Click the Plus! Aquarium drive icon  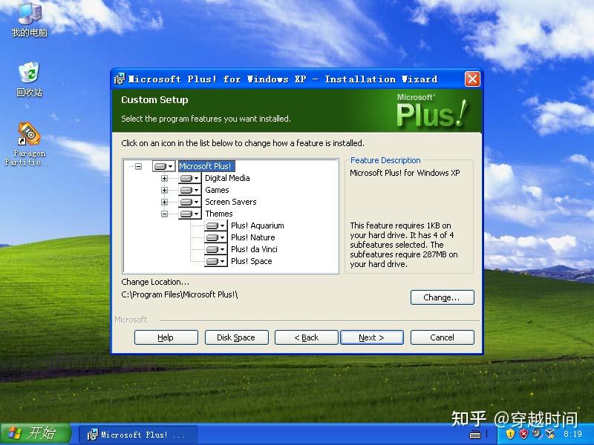tap(214, 225)
